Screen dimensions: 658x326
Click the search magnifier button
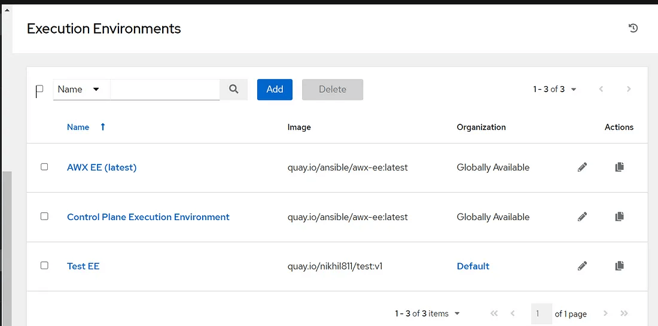point(234,89)
